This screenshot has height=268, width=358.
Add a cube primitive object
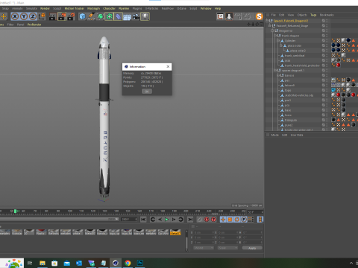[x=82, y=16]
